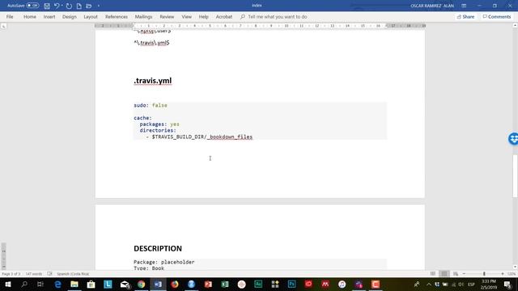Image resolution: width=518 pixels, height=291 pixels.
Task: Open Ribbon Display Options icon
Action: pos(464,6)
